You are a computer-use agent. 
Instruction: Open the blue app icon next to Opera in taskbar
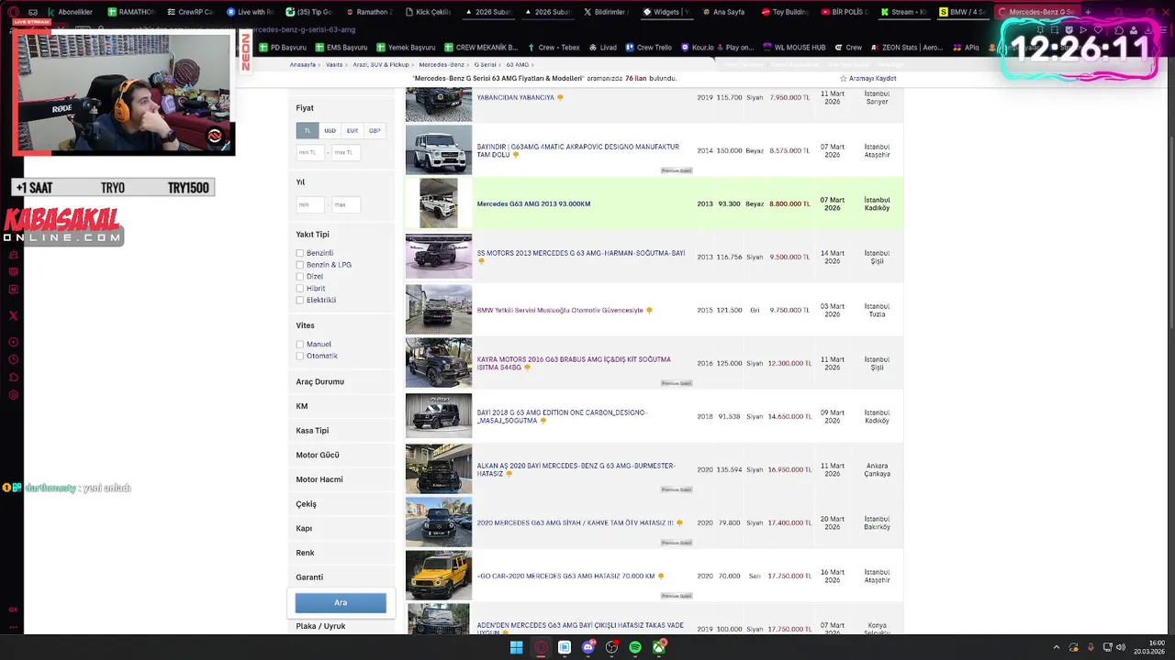(565, 648)
